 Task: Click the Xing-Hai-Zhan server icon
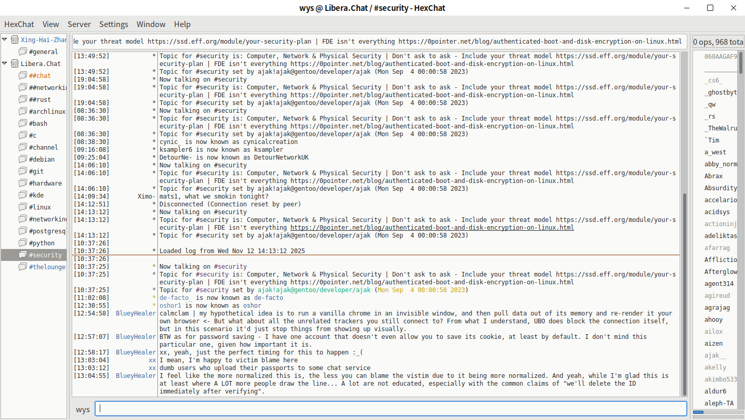point(15,40)
